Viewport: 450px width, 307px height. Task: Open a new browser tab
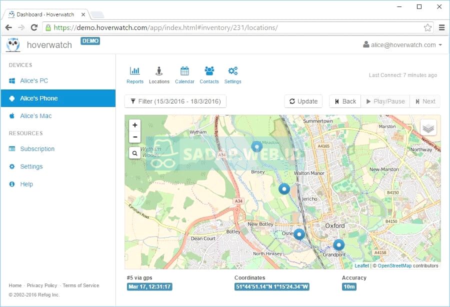tap(97, 14)
